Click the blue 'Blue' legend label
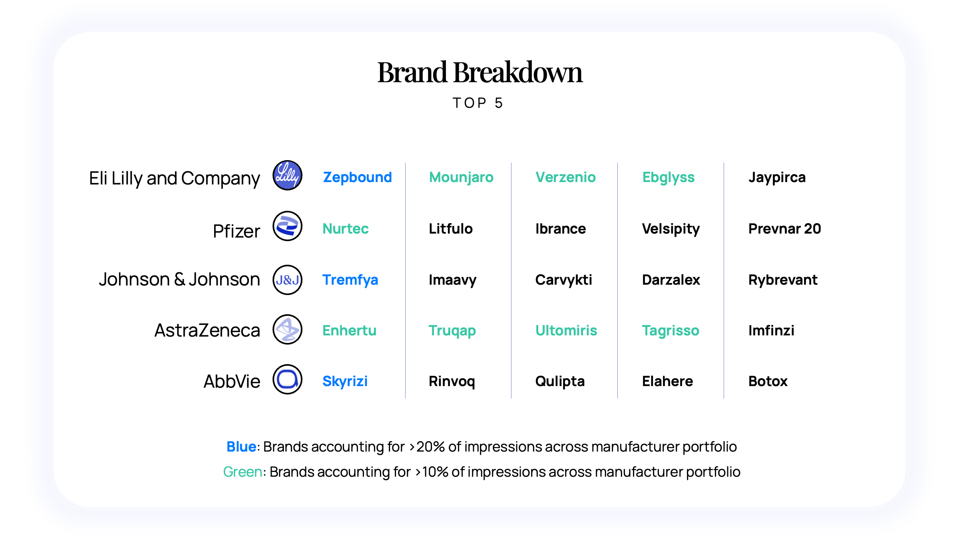 pyautogui.click(x=241, y=447)
